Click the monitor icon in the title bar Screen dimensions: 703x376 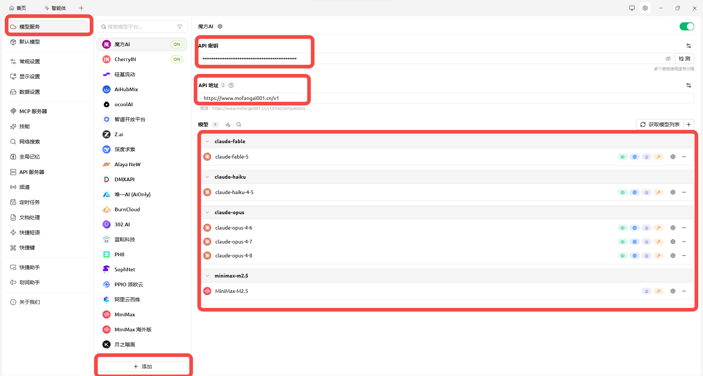click(632, 8)
